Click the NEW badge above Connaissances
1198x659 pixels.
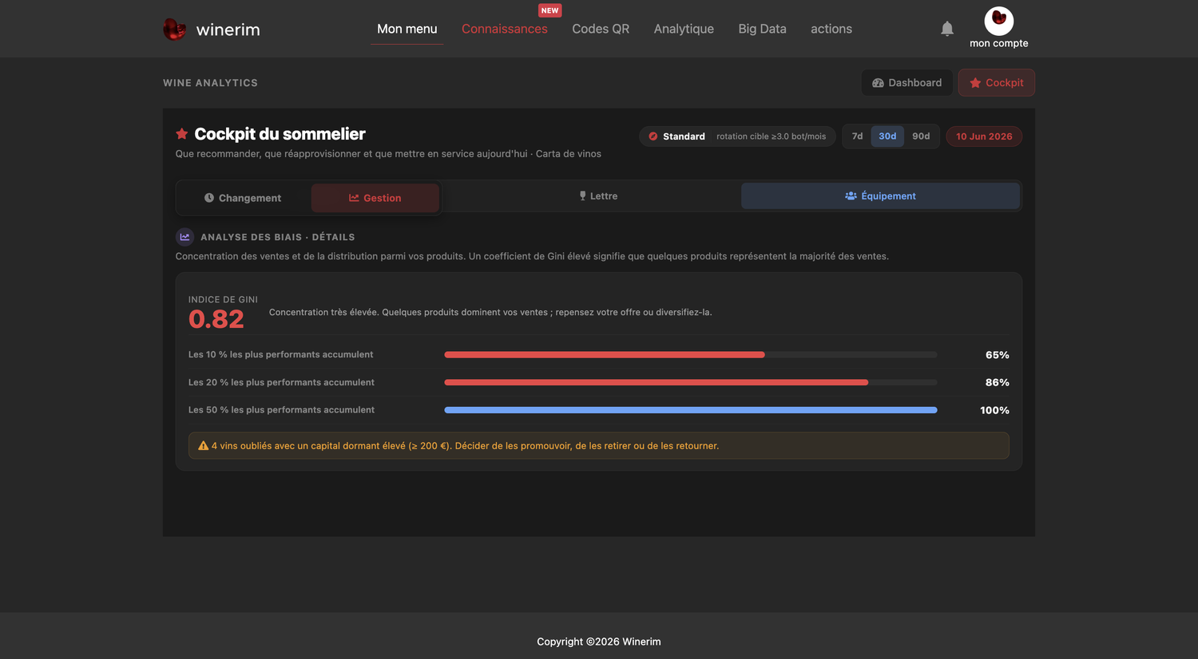click(x=549, y=10)
